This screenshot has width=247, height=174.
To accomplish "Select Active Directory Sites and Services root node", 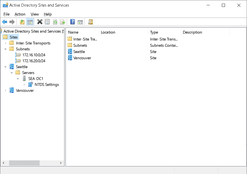I will click(x=34, y=31).
